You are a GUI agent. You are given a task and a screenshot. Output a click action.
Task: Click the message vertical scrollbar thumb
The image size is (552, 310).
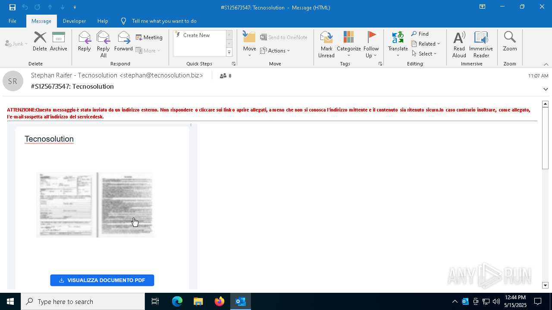[x=545, y=139]
